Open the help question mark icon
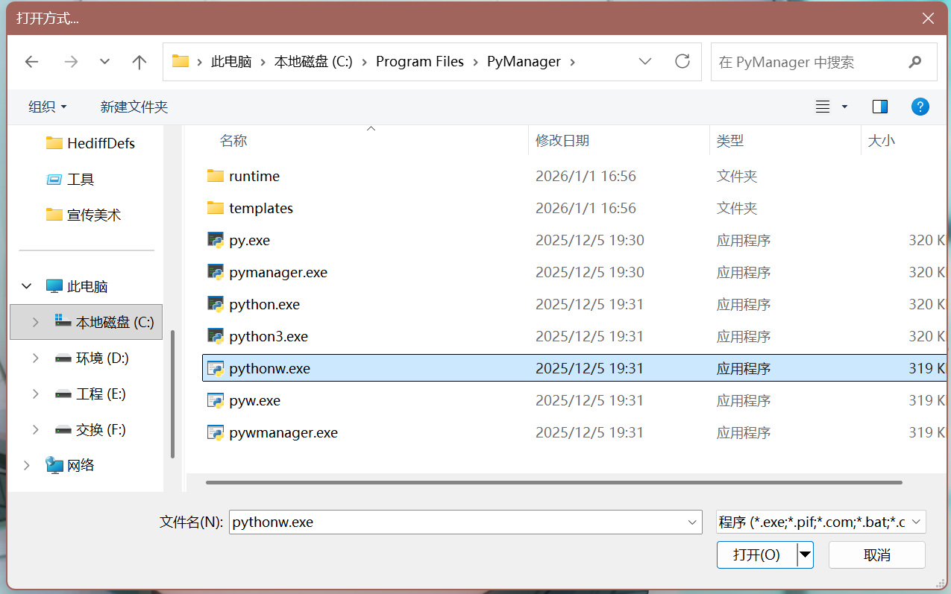This screenshot has width=951, height=594. tap(920, 107)
